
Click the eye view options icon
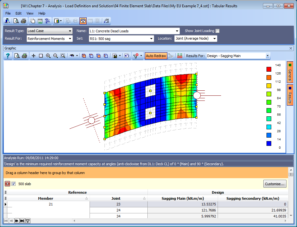(x=72, y=56)
